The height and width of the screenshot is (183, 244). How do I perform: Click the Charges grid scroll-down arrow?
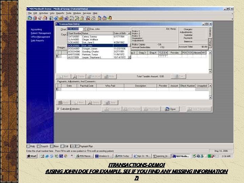(x=210, y=72)
